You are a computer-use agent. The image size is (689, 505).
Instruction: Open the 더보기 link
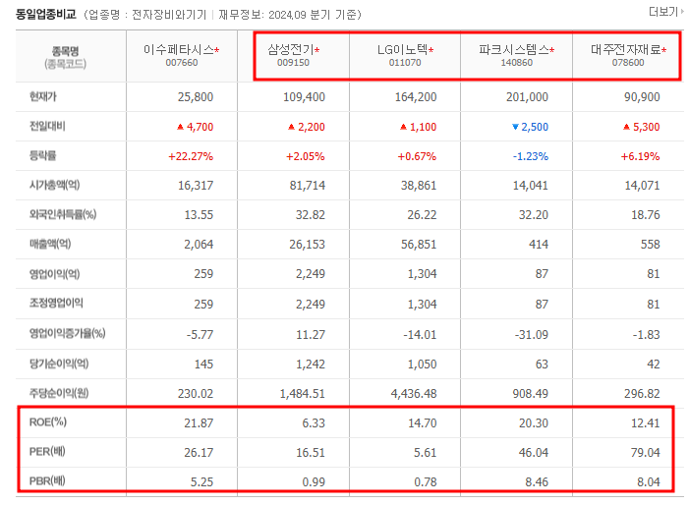[665, 12]
